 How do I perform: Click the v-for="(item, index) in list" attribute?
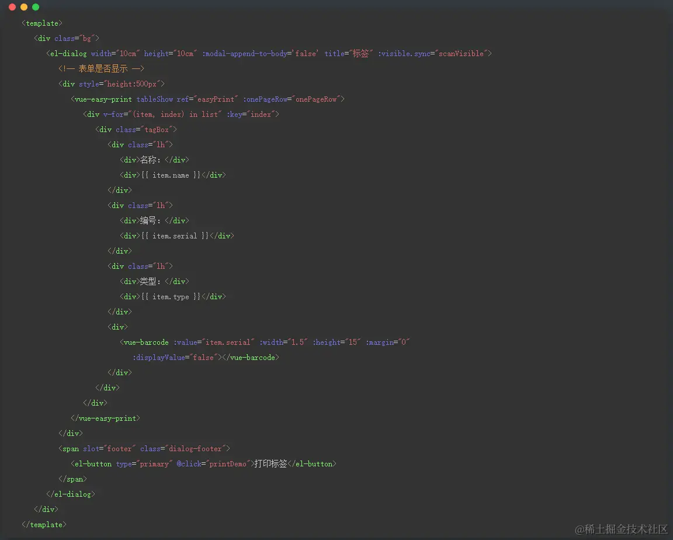[162, 114]
